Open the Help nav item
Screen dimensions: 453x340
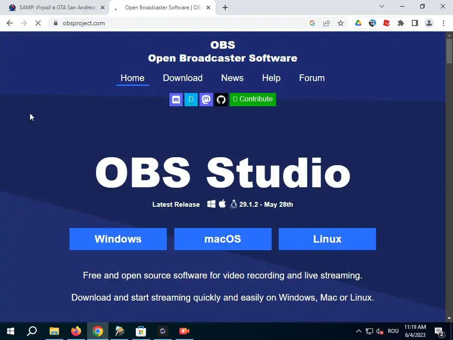coord(271,78)
